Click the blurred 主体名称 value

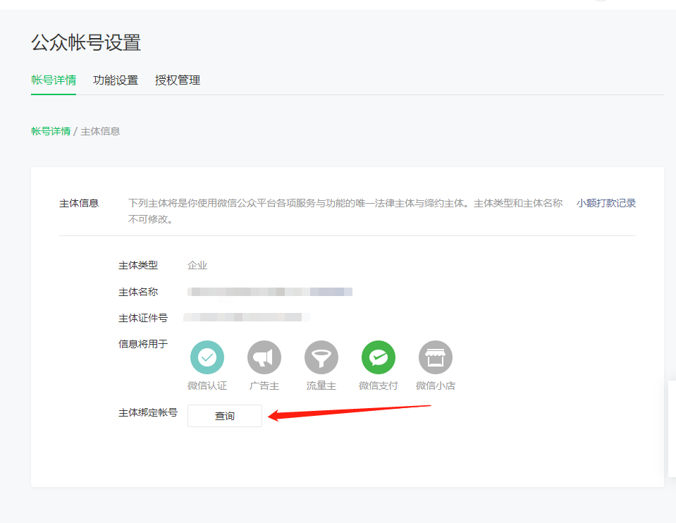(270, 292)
